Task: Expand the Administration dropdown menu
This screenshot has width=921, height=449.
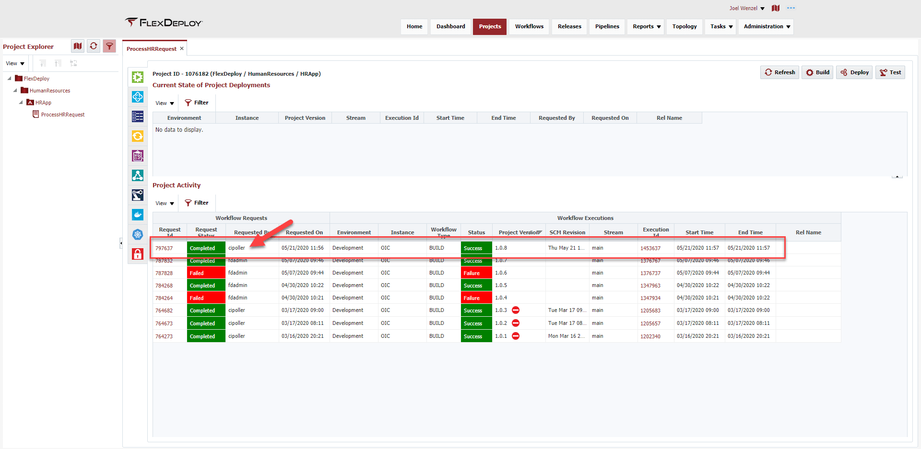Action: [x=767, y=26]
